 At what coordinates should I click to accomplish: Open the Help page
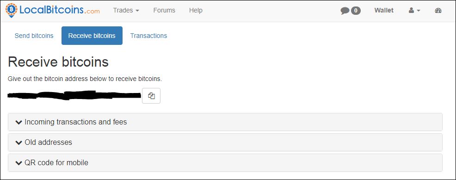(196, 11)
